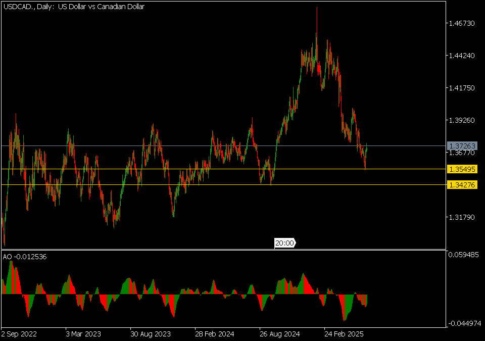This screenshot has width=485, height=341.
Task: Click the 26 Aug 2024 date label
Action: (x=279, y=334)
